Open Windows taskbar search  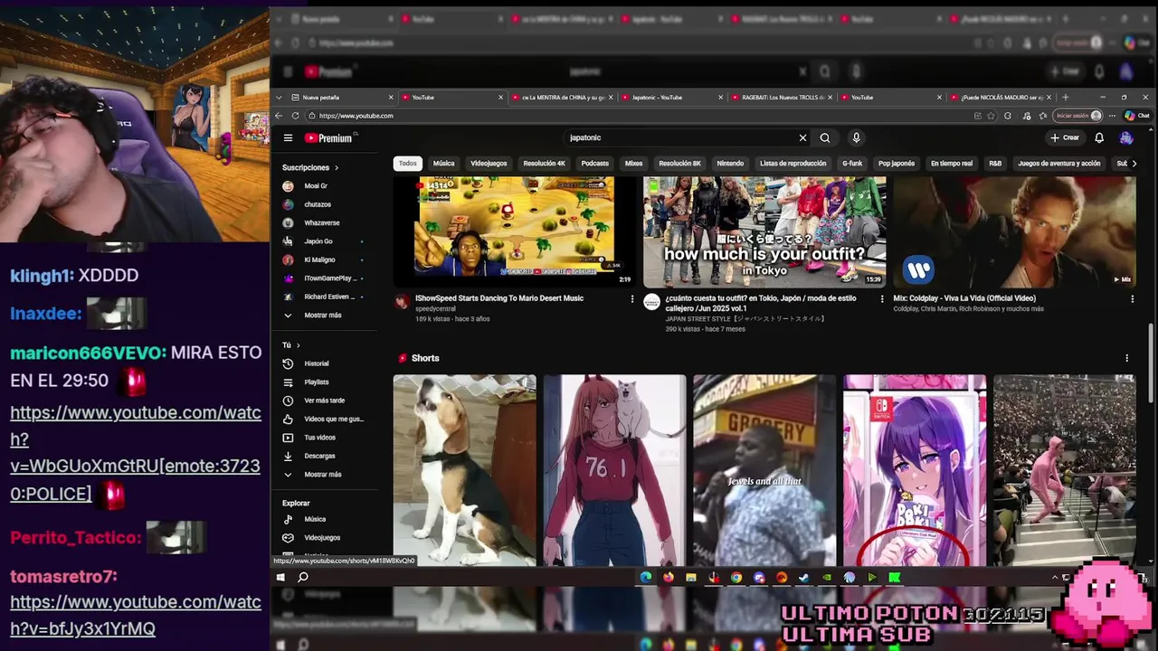(303, 578)
